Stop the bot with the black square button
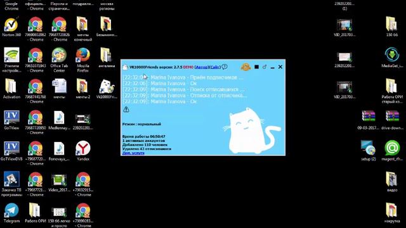This screenshot has height=228, width=406. (256, 67)
